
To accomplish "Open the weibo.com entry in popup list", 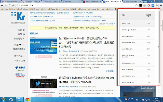I will click(x=127, y=23).
